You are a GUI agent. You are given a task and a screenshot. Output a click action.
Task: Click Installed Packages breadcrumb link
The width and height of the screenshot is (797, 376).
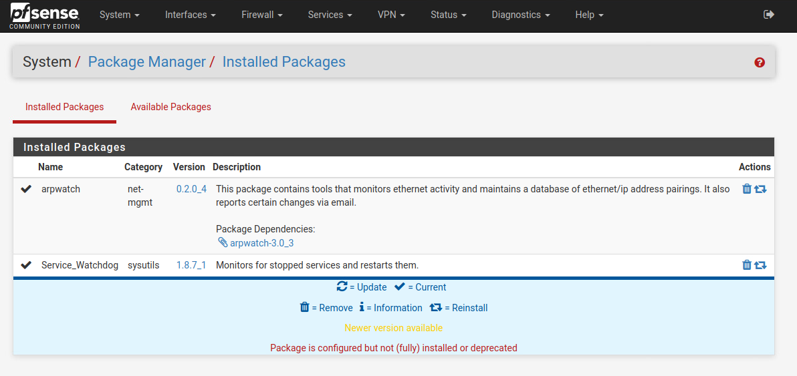pyautogui.click(x=284, y=62)
